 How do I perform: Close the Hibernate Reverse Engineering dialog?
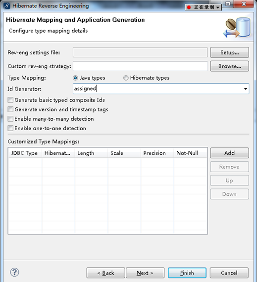pyautogui.click(x=244, y=3)
